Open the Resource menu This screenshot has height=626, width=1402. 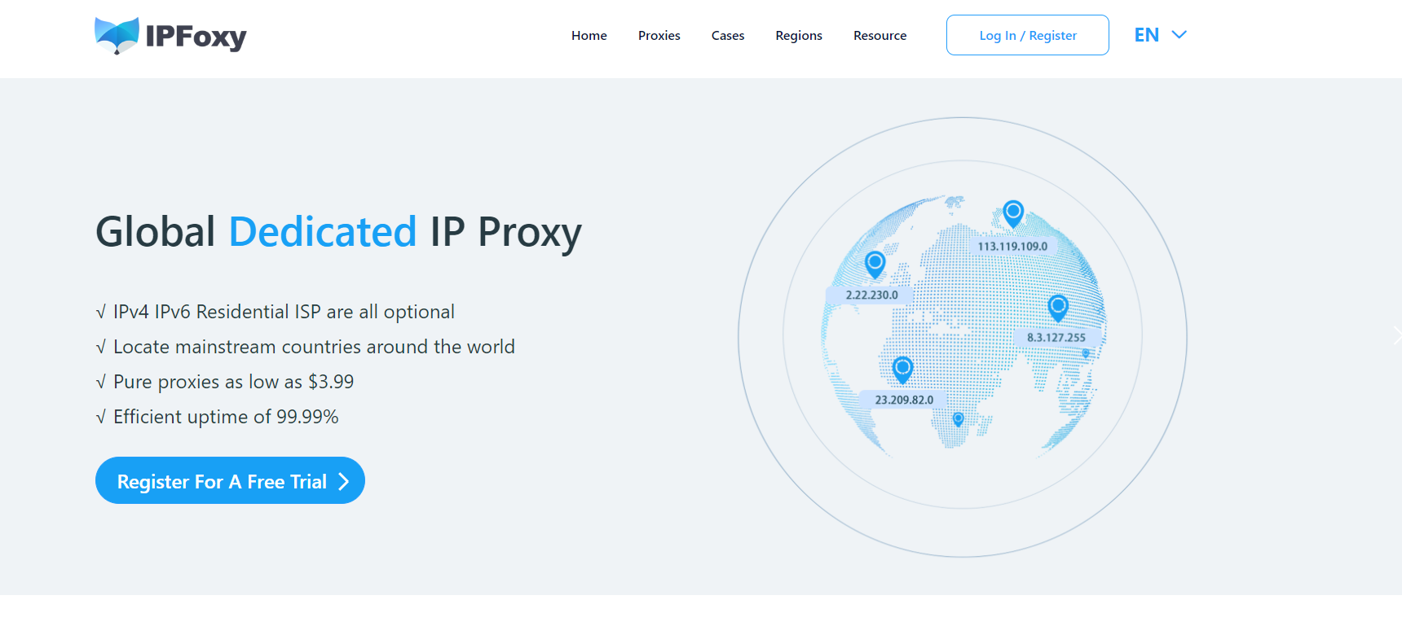[880, 36]
